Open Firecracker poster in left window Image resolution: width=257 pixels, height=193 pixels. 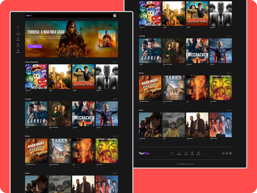(83, 114)
